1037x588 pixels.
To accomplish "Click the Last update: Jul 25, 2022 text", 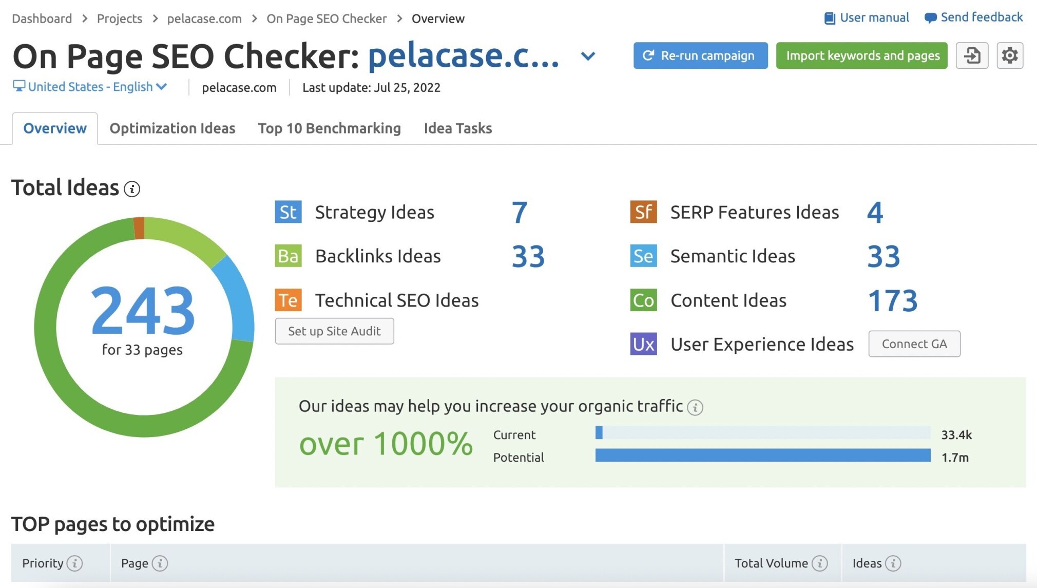I will tap(371, 87).
